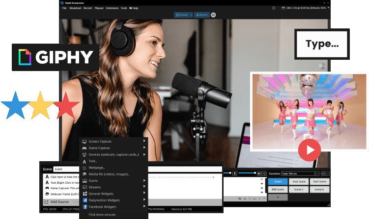
Task: Open the Extensions menu
Action: pyautogui.click(x=112, y=8)
